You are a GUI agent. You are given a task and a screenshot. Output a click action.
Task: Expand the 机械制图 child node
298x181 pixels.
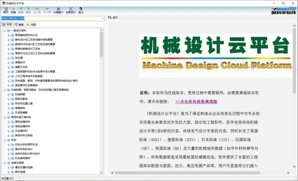8,94
